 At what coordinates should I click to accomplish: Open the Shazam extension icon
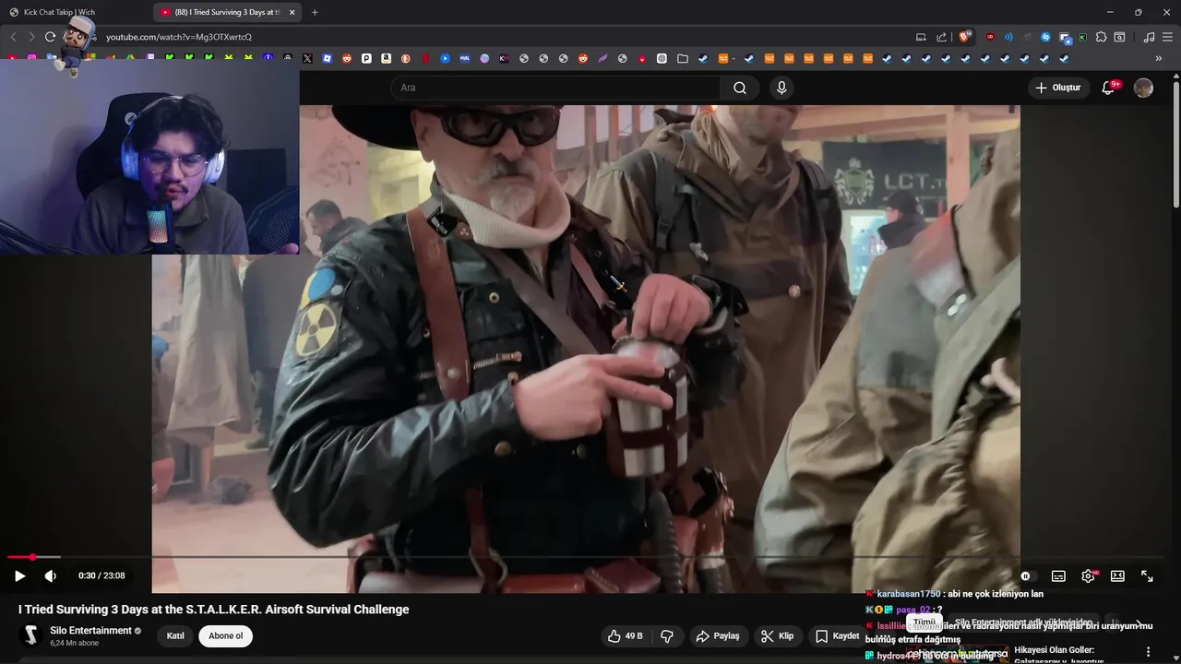(x=1045, y=37)
